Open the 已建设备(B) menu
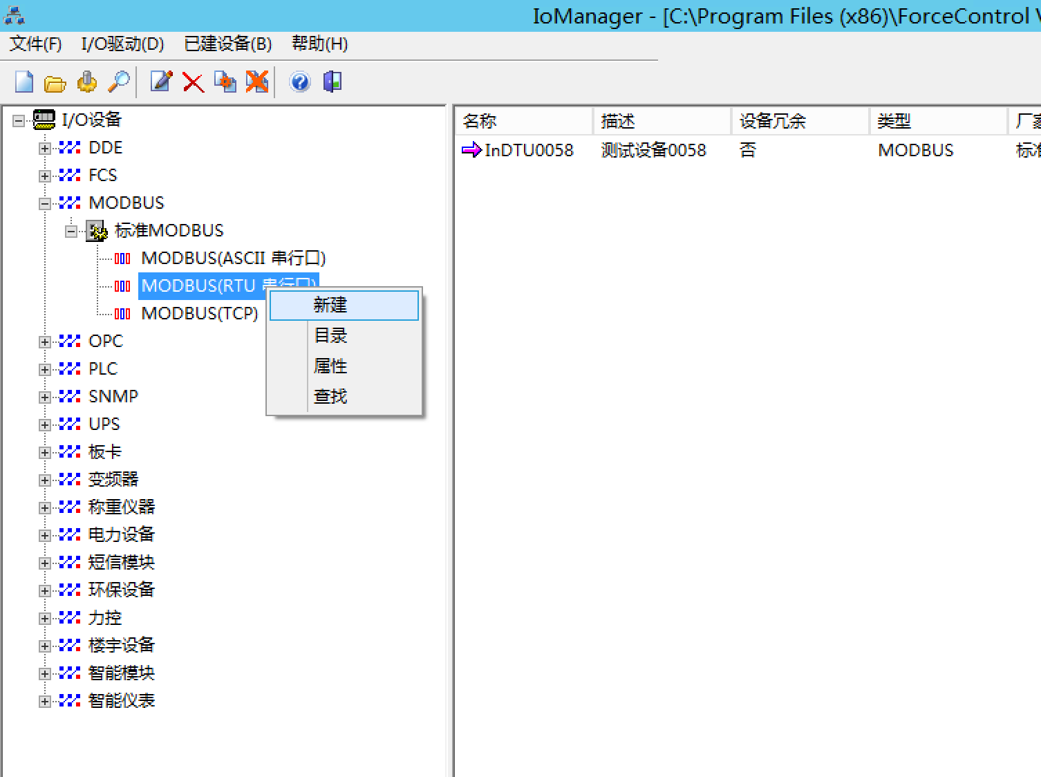The height and width of the screenshot is (777, 1041). pyautogui.click(x=227, y=44)
